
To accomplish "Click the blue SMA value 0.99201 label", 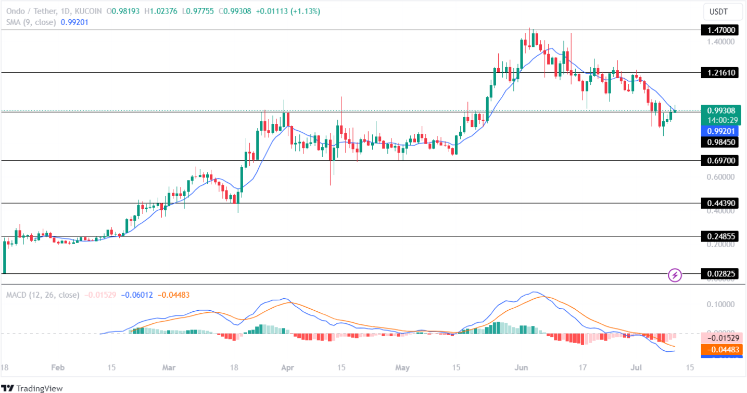I will pos(721,131).
